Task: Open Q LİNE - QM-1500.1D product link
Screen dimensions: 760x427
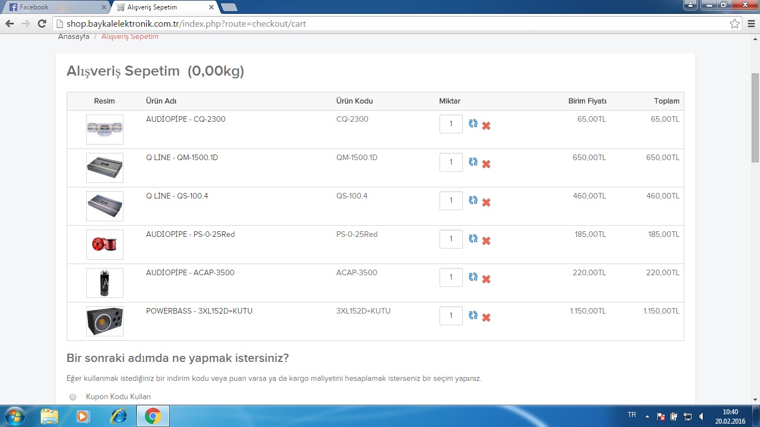Action: pos(182,157)
